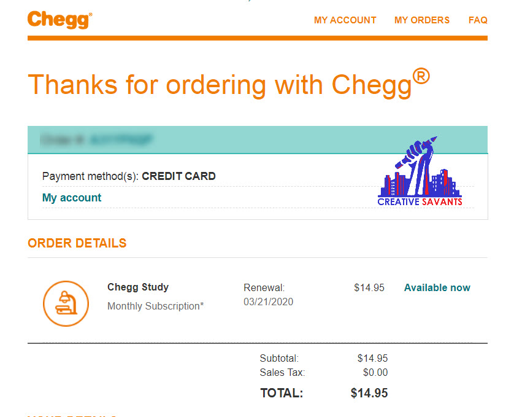The height and width of the screenshot is (417, 514).
Task: Click the My account link
Action: [x=72, y=198]
